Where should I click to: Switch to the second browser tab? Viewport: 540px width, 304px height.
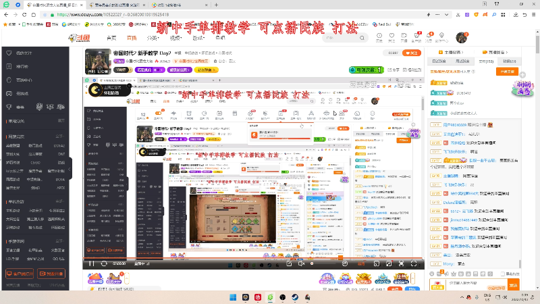point(116,5)
